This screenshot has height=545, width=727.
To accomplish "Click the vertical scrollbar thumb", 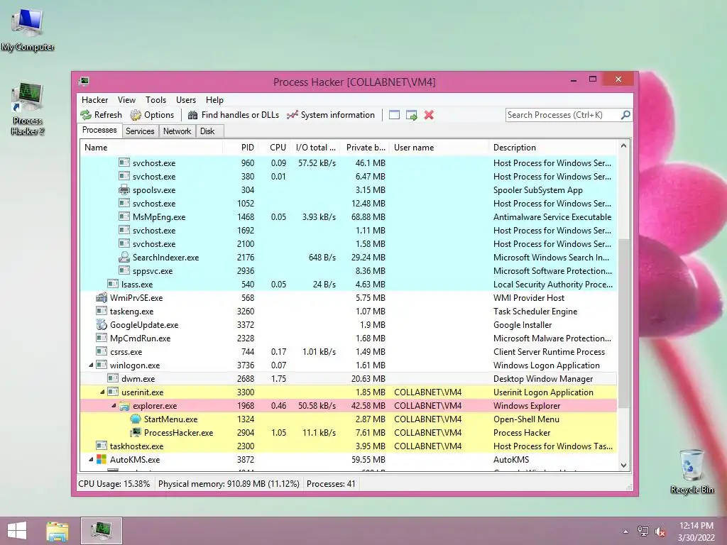I will click(623, 324).
